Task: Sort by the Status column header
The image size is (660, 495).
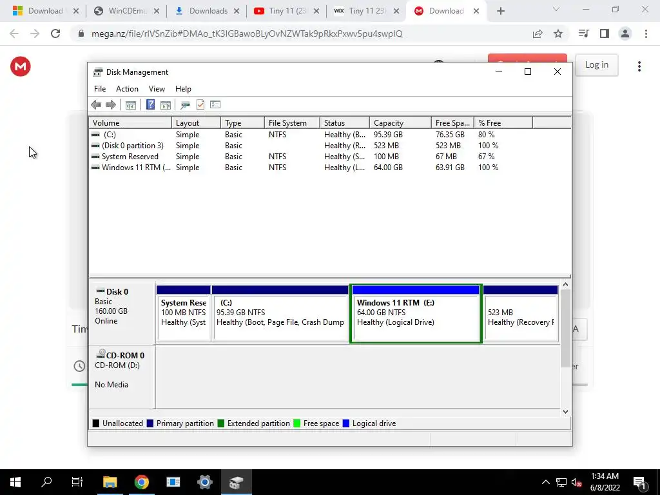Action: 344,123
